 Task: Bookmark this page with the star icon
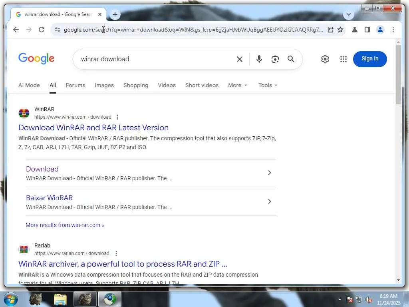340,30
